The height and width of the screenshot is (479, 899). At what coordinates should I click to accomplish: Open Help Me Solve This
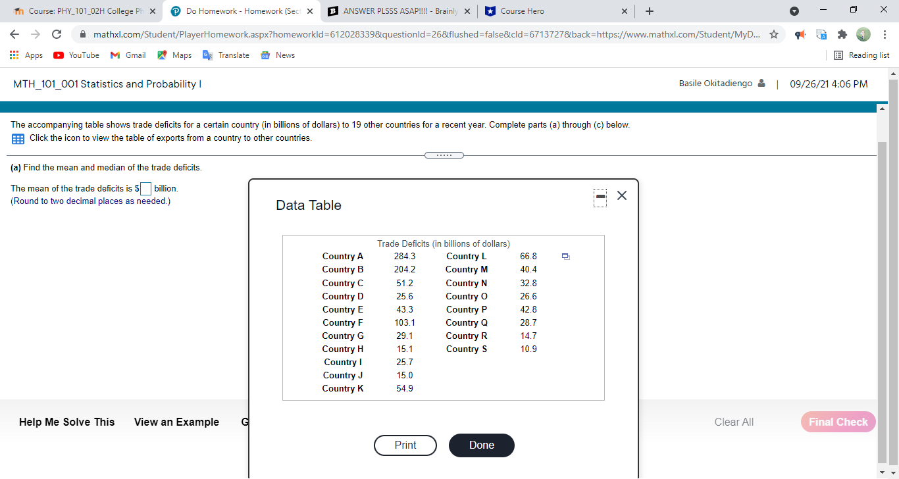[67, 422]
